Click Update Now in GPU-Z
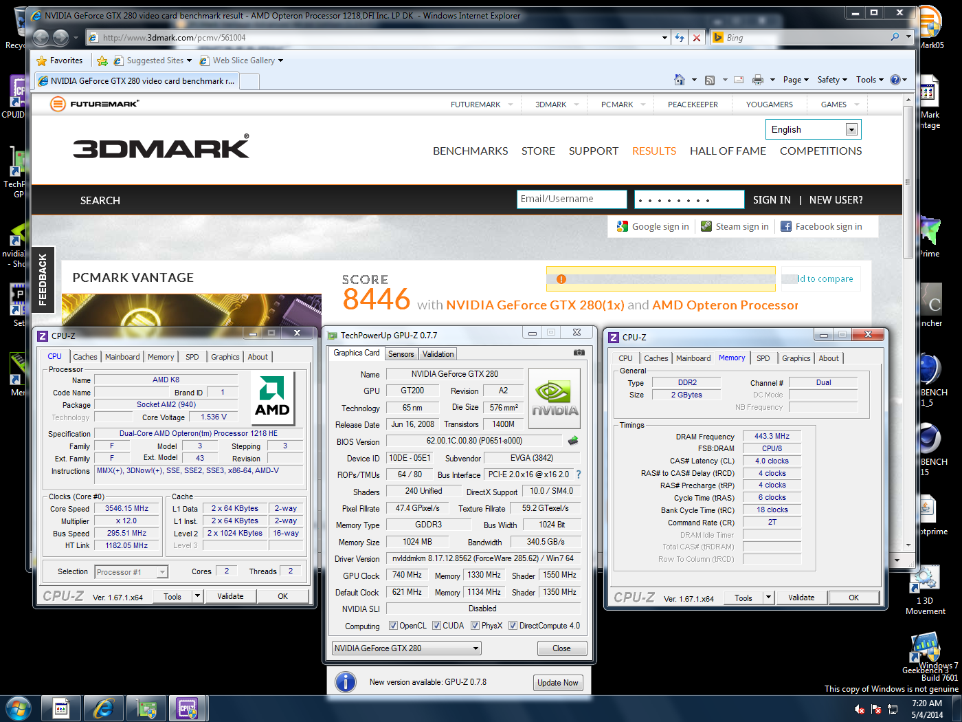Screen dimensions: 962x722 tap(558, 683)
